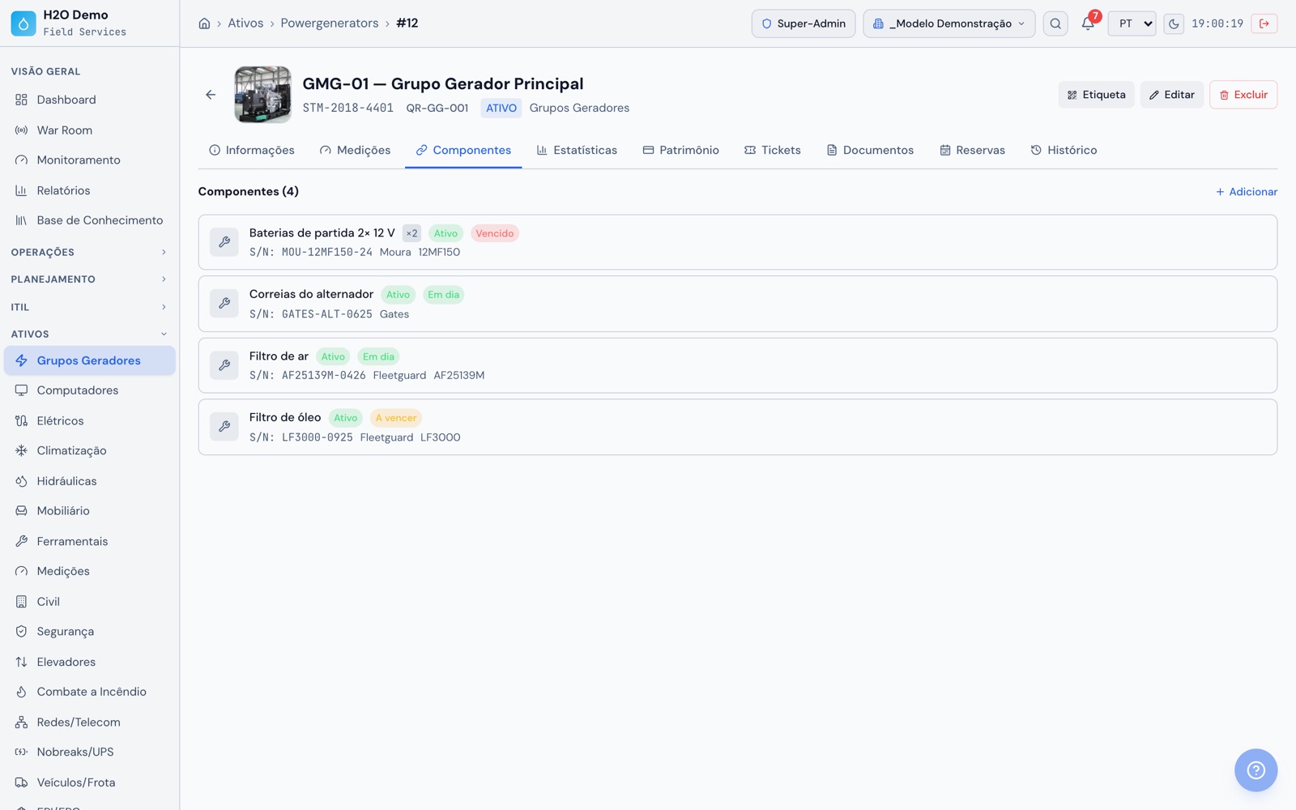The image size is (1296, 810).
Task: Click Powergenerators breadcrumb link
Action: click(x=330, y=23)
